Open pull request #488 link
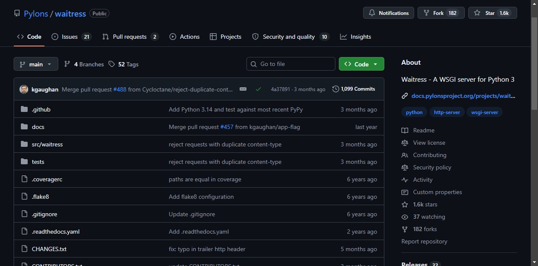538x266 pixels. pyautogui.click(x=120, y=89)
